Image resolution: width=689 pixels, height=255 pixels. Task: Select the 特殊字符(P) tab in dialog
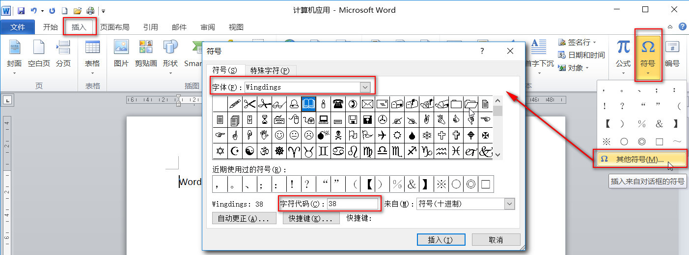click(270, 70)
